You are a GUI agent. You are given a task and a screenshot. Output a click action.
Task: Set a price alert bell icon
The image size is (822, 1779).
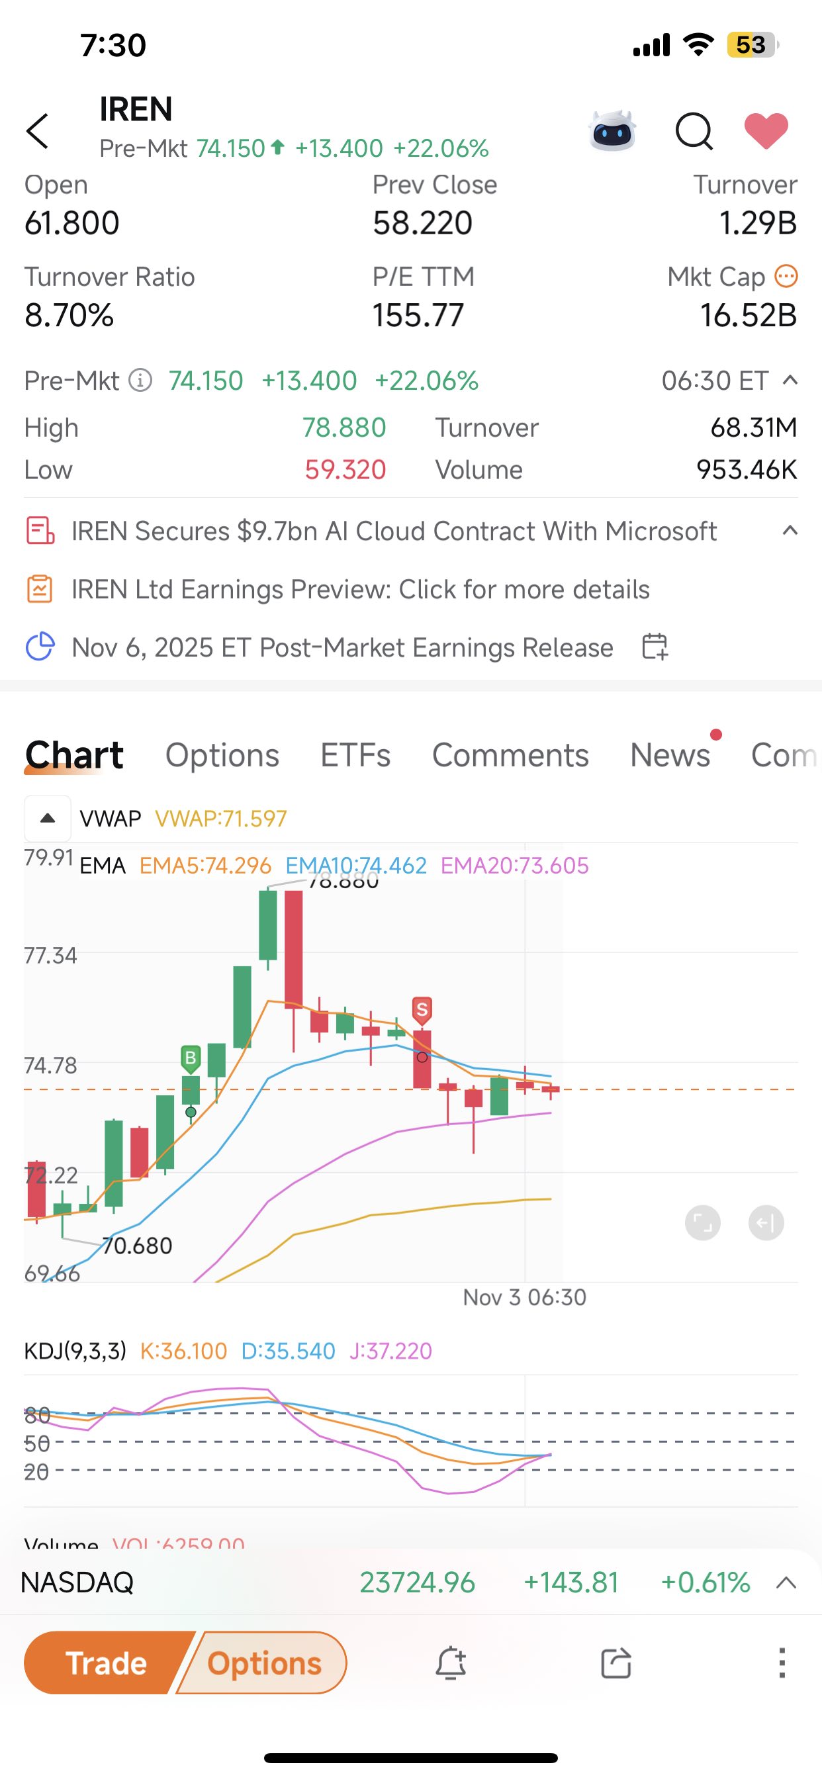(451, 1663)
